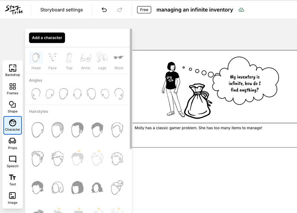
Task: Choose the hair bun hairstyle
Action: tap(117, 187)
